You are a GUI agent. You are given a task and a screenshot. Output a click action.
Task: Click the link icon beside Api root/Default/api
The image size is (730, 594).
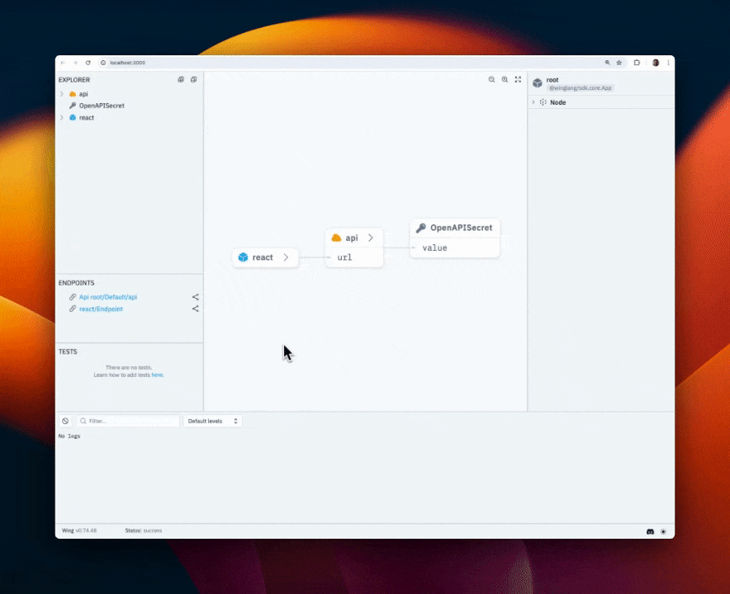[73, 297]
